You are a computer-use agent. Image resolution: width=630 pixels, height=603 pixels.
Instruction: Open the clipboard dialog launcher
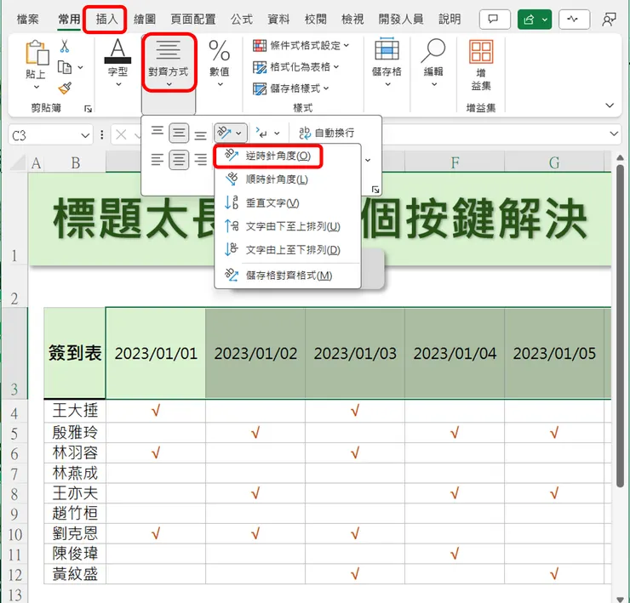88,108
